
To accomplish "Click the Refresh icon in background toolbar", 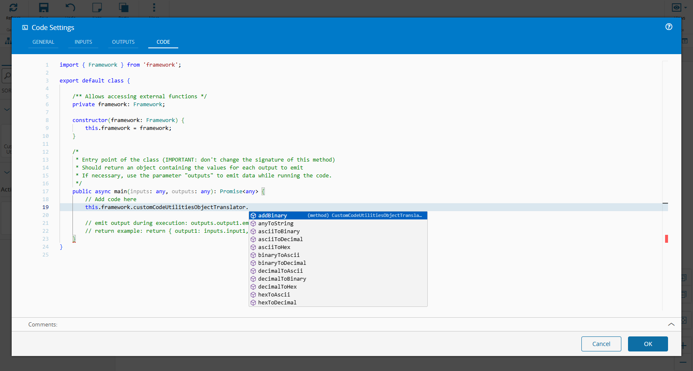I will pos(13,7).
